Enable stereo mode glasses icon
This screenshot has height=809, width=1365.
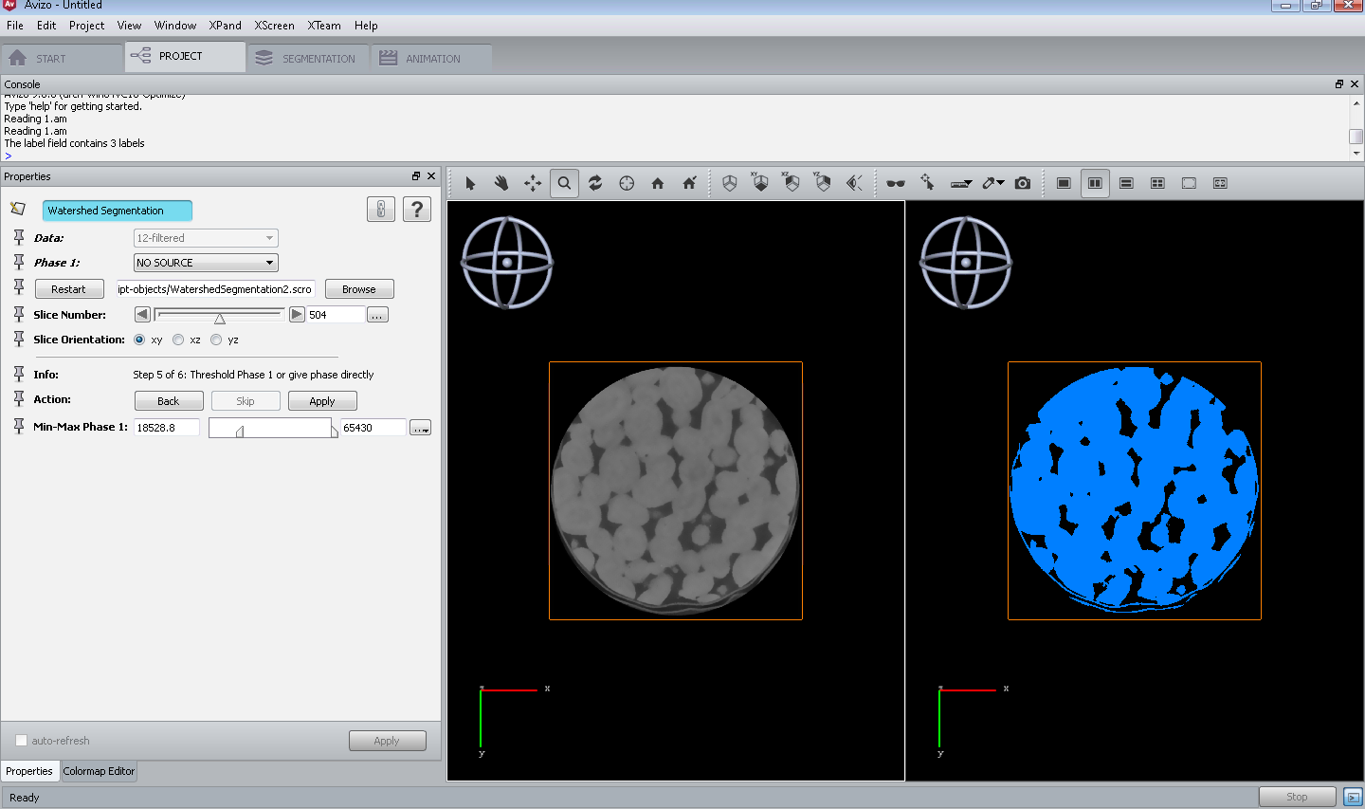896,183
